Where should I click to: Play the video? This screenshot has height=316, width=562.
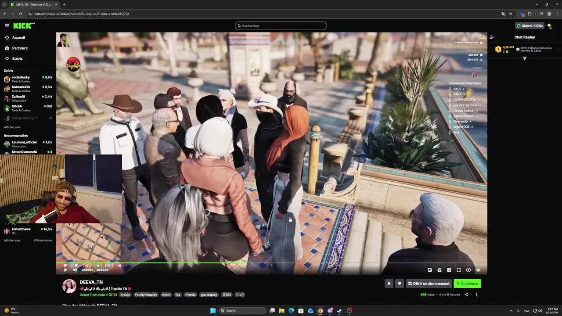[65, 270]
